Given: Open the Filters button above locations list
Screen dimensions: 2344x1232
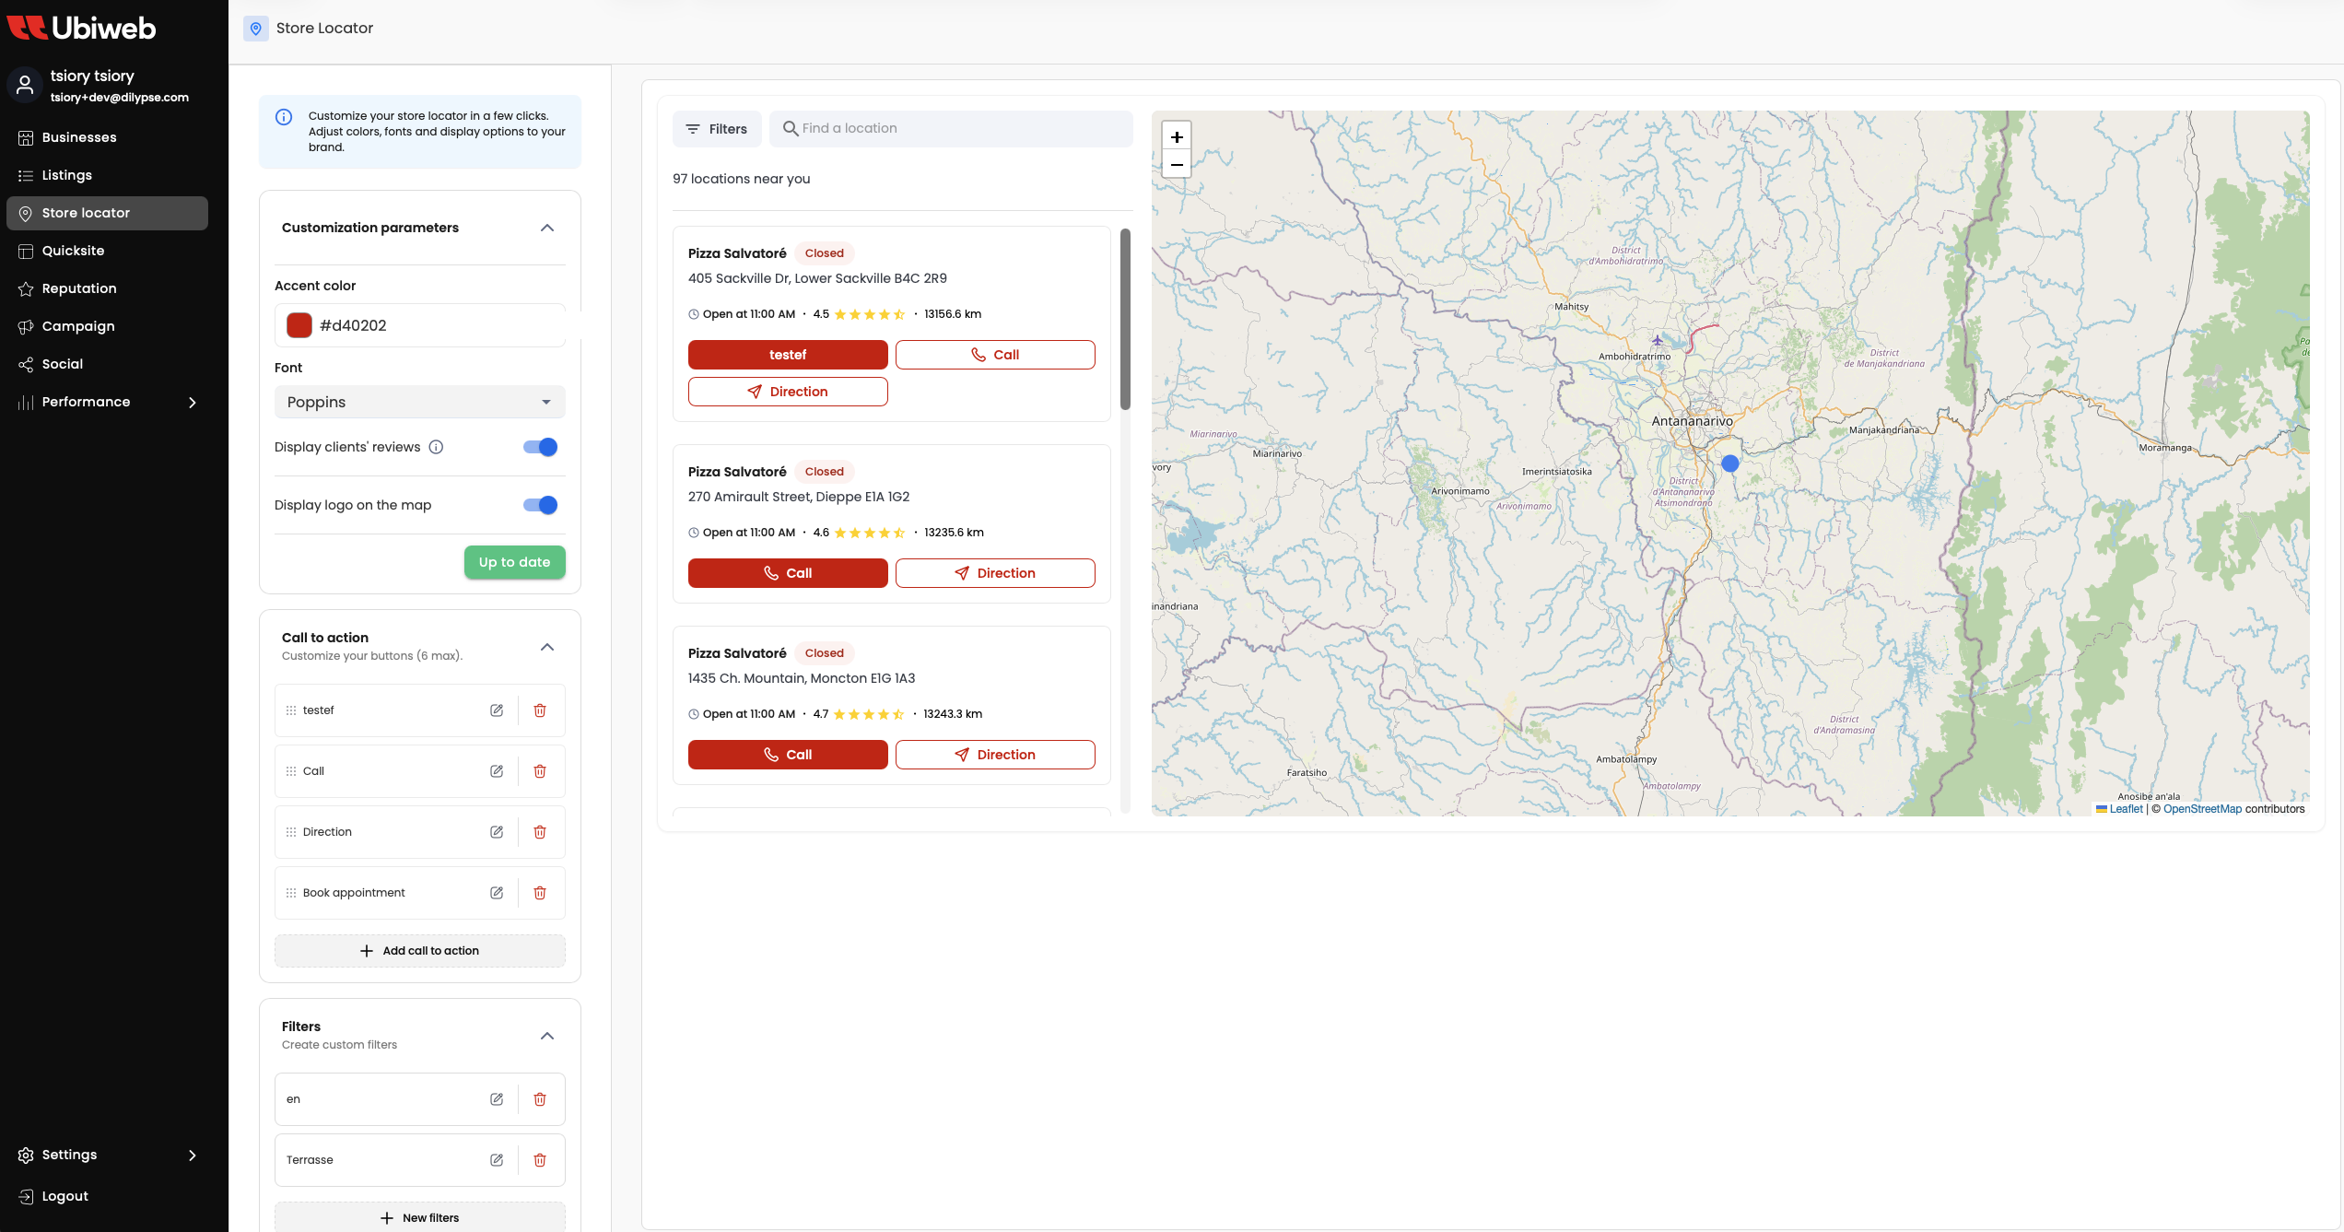Looking at the screenshot, I should tap(717, 129).
